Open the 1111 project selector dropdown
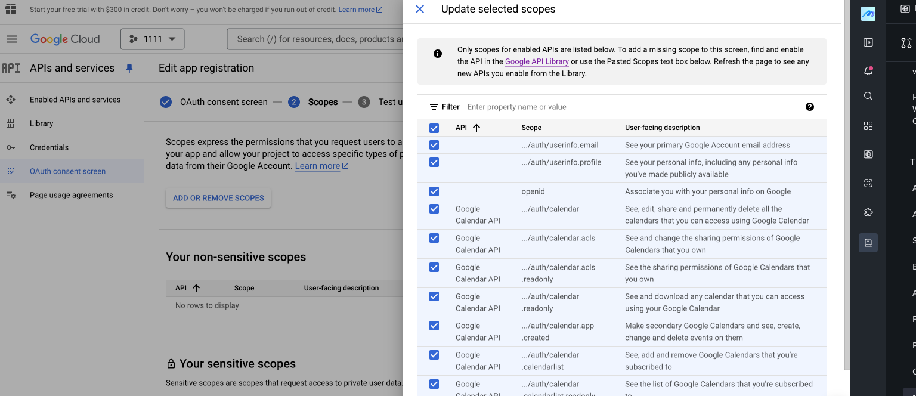 [153, 39]
